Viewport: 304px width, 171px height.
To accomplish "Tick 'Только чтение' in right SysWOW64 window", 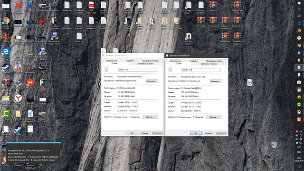I will 178,117.
